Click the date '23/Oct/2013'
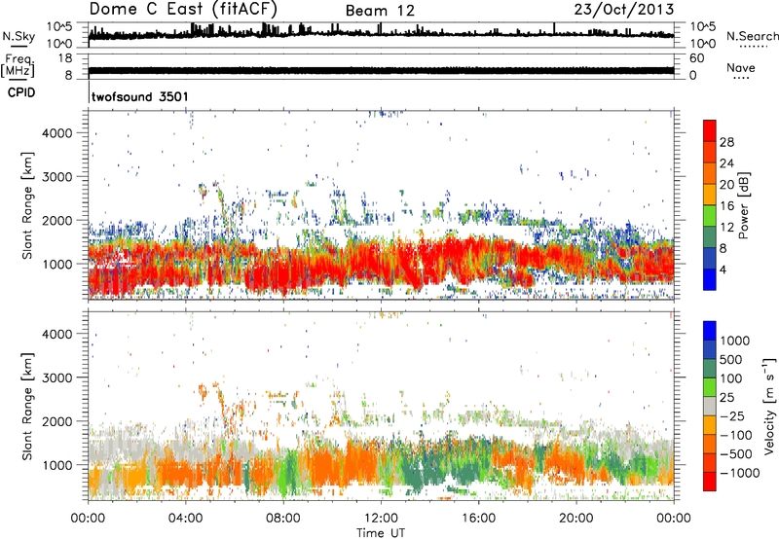The width and height of the screenshot is (779, 539). coord(624,10)
